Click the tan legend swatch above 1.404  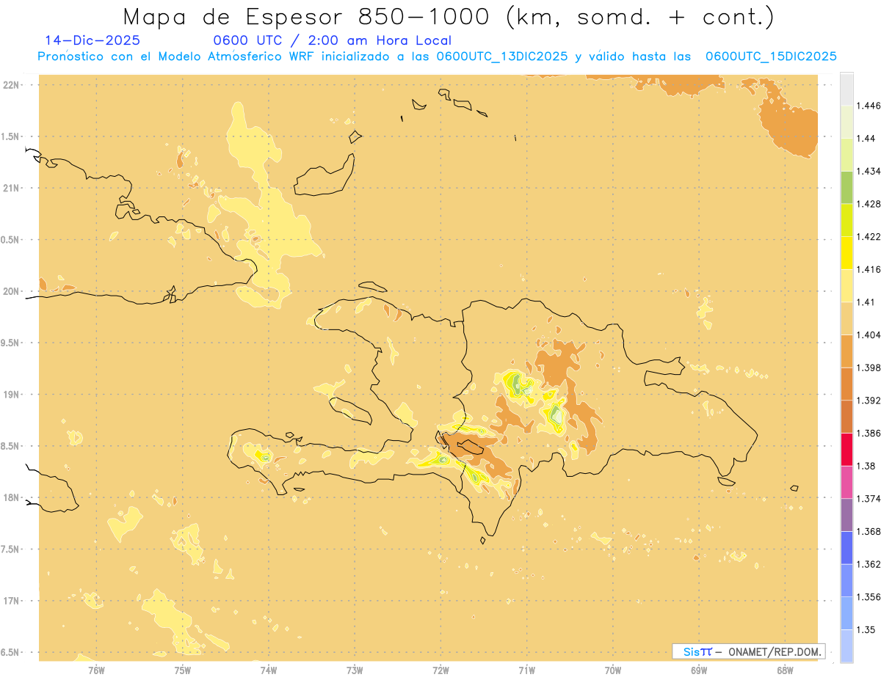[x=846, y=318]
